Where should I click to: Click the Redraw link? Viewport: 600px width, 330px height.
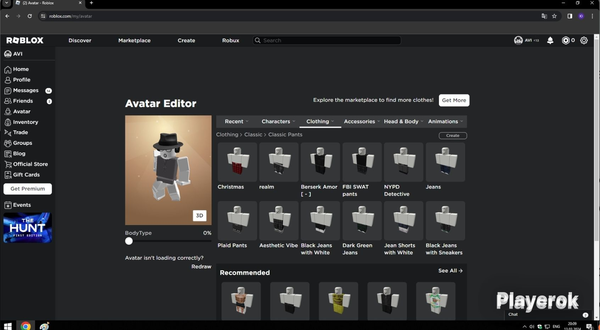click(x=201, y=267)
